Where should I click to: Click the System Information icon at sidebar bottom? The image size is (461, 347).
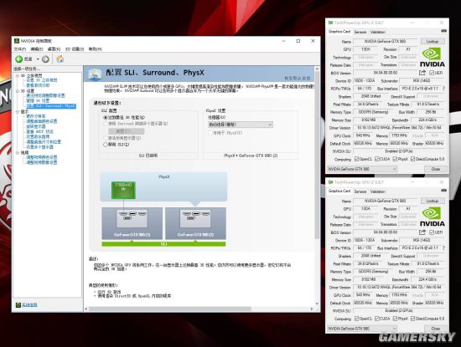click(x=18, y=304)
